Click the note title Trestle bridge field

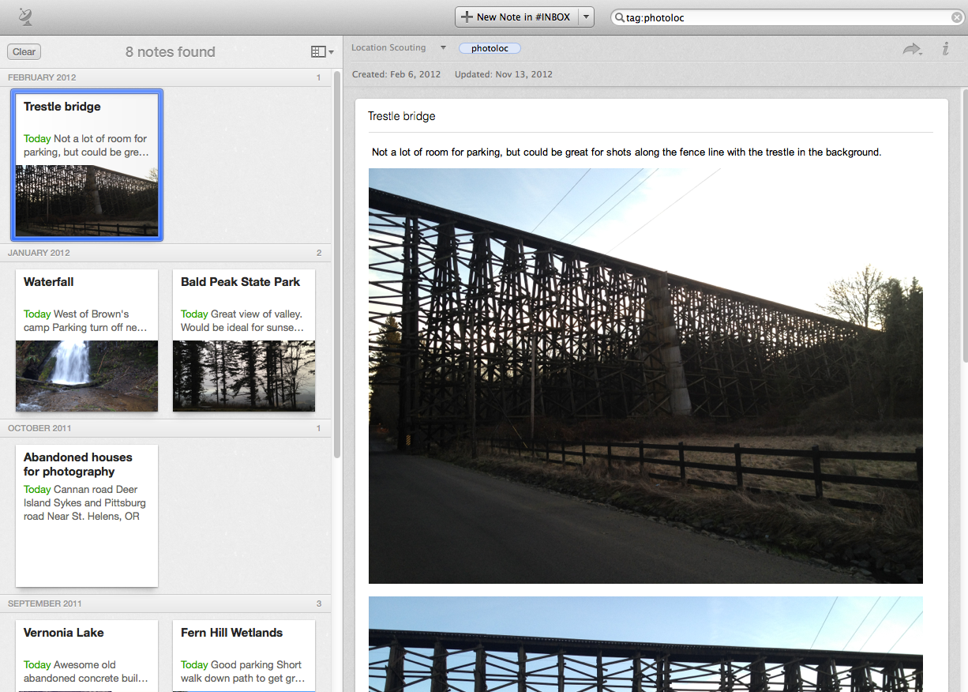pyautogui.click(x=649, y=116)
